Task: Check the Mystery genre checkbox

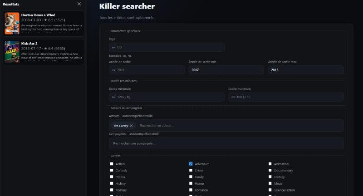Action: [x=112, y=190]
